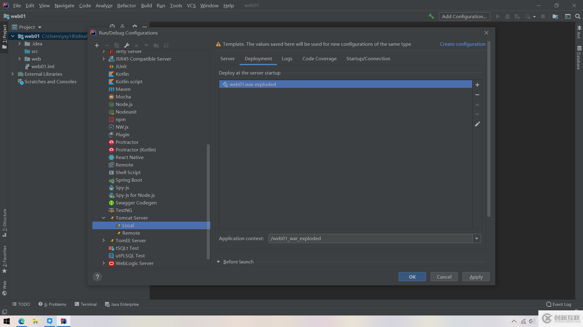Switch to the Startup/Connection tab
This screenshot has height=327, width=583.
pyautogui.click(x=368, y=59)
